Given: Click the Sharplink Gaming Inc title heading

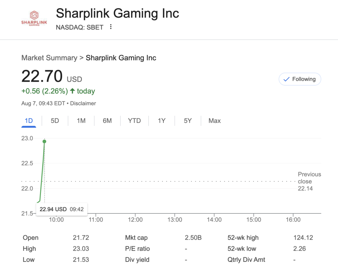Looking at the screenshot, I should tap(118, 14).
